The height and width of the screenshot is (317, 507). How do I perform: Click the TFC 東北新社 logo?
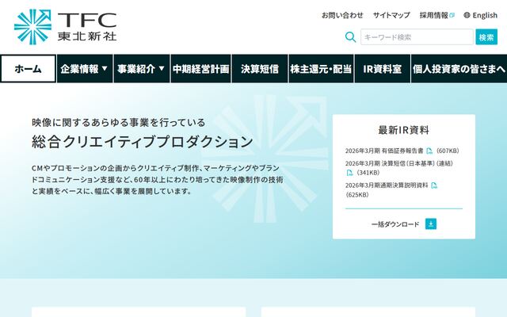pos(65,26)
